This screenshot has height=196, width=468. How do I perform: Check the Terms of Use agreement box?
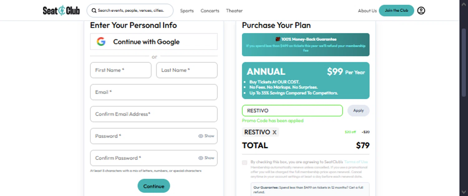click(245, 162)
